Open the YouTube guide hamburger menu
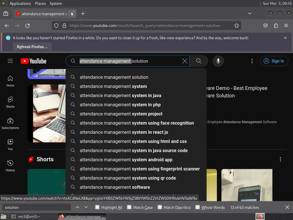 (x=10, y=61)
